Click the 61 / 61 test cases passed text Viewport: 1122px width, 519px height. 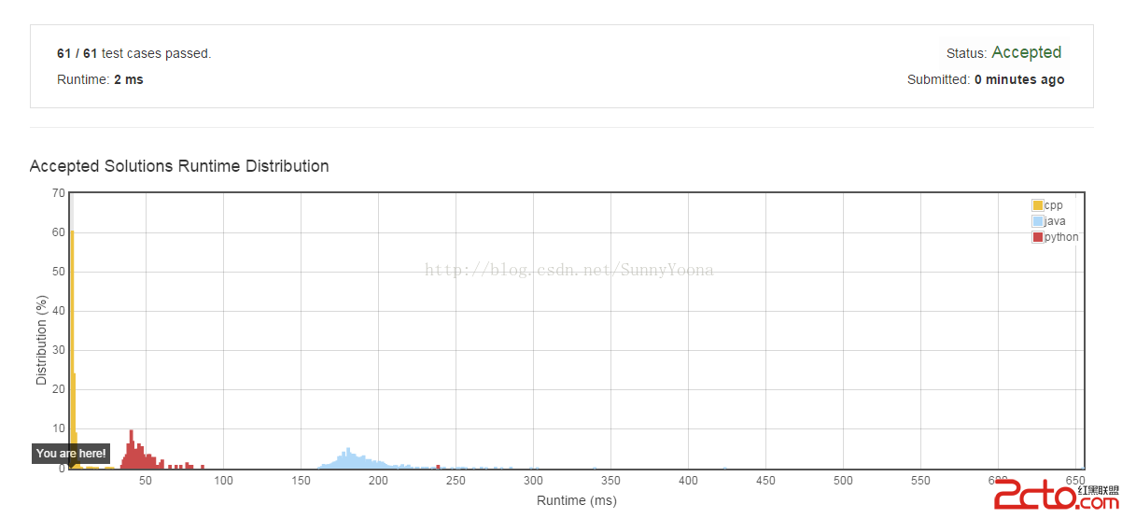tap(134, 53)
